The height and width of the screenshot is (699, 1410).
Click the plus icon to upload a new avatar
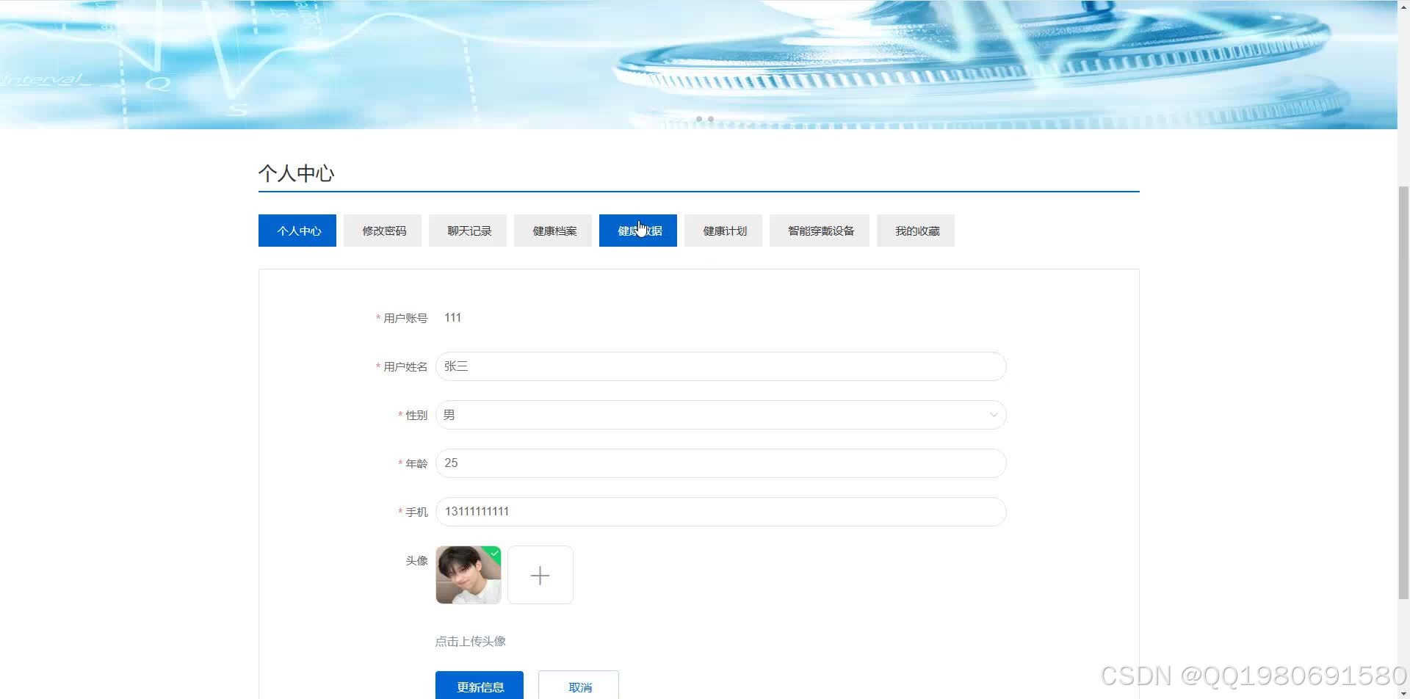point(540,575)
